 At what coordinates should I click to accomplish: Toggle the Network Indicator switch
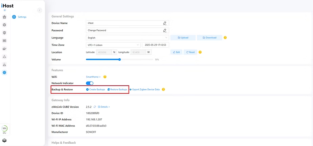(x=90, y=83)
